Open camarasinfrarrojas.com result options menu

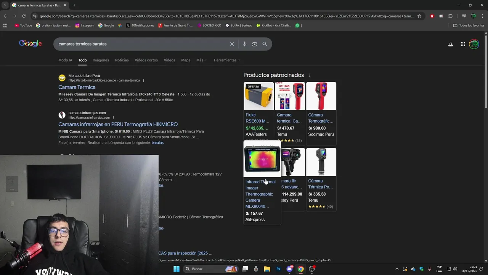113,118
